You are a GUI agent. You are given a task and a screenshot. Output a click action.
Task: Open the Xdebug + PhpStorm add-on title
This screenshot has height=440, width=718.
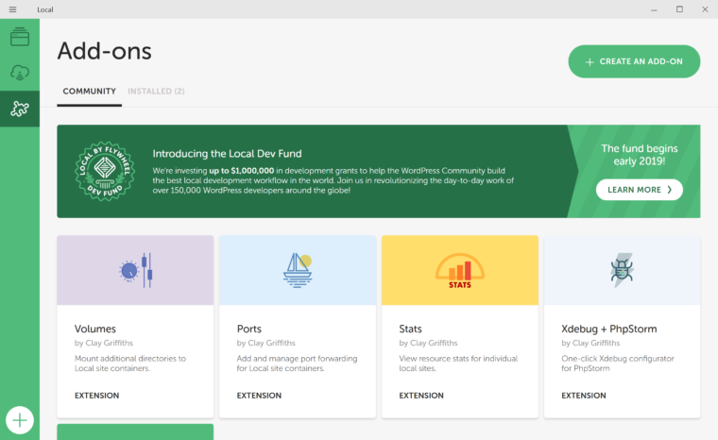click(x=609, y=329)
